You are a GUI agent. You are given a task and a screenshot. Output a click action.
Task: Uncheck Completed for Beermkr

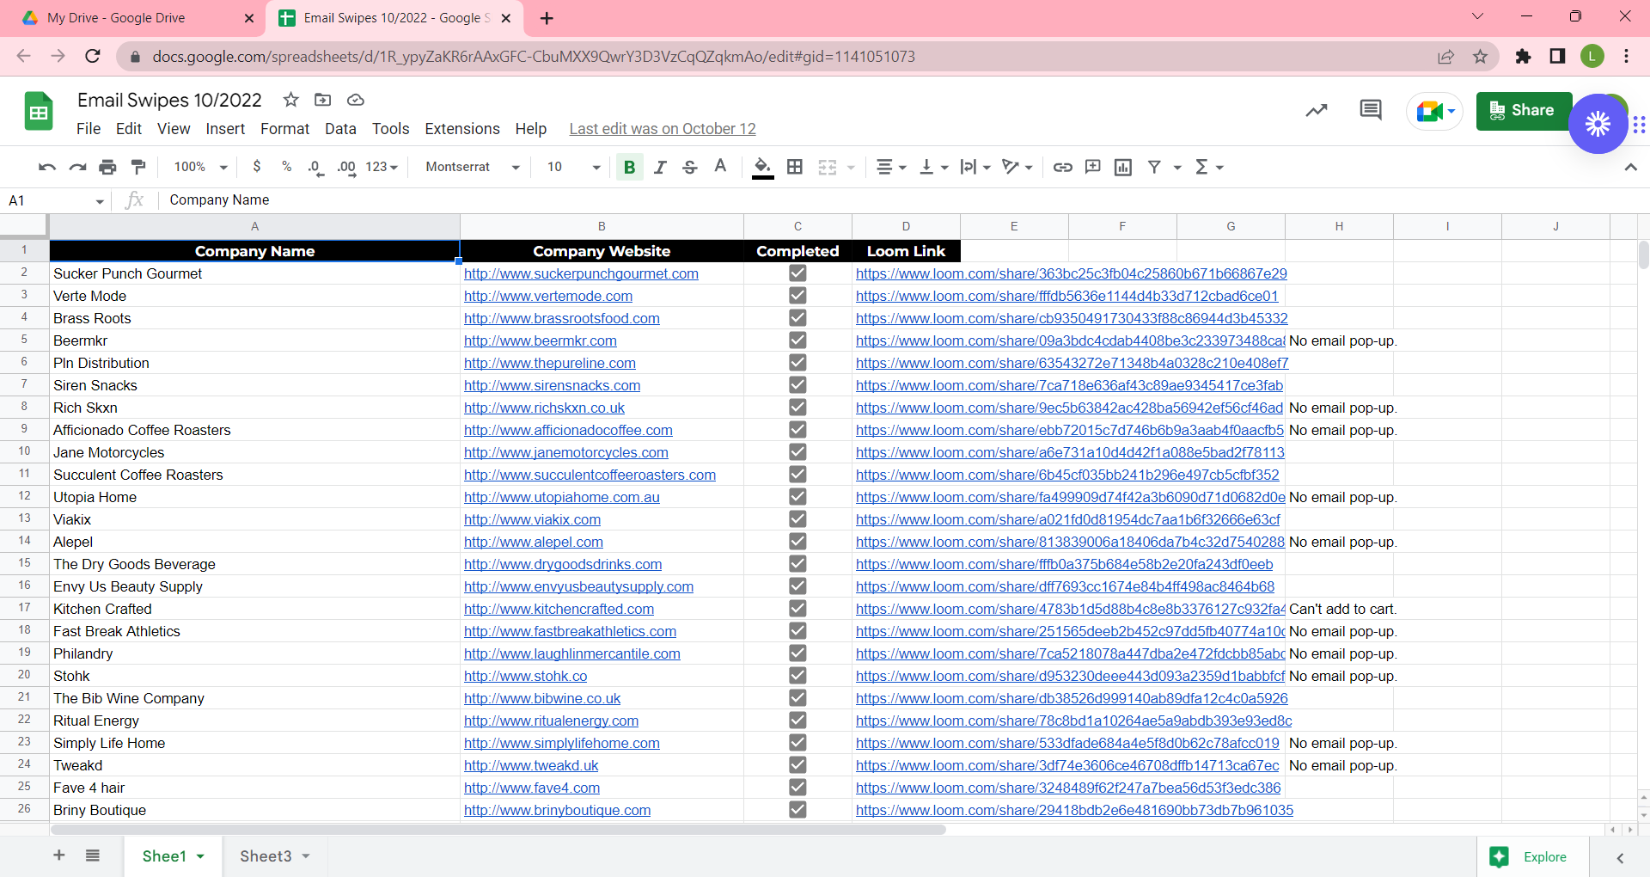797,340
